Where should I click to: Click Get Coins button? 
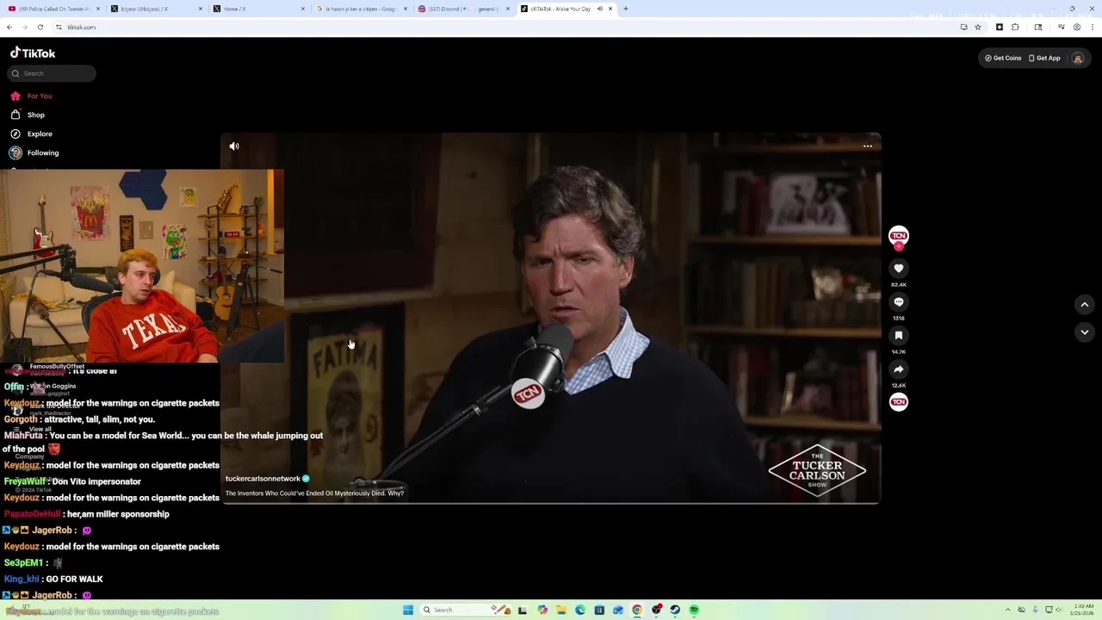tap(1003, 58)
